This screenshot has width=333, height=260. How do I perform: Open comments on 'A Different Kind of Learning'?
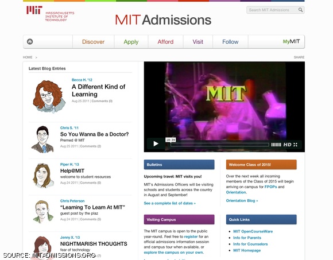pos(102,101)
